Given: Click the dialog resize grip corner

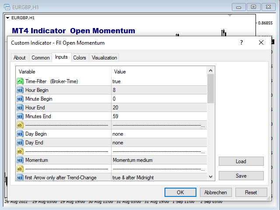Looking at the screenshot, I should click(269, 198).
